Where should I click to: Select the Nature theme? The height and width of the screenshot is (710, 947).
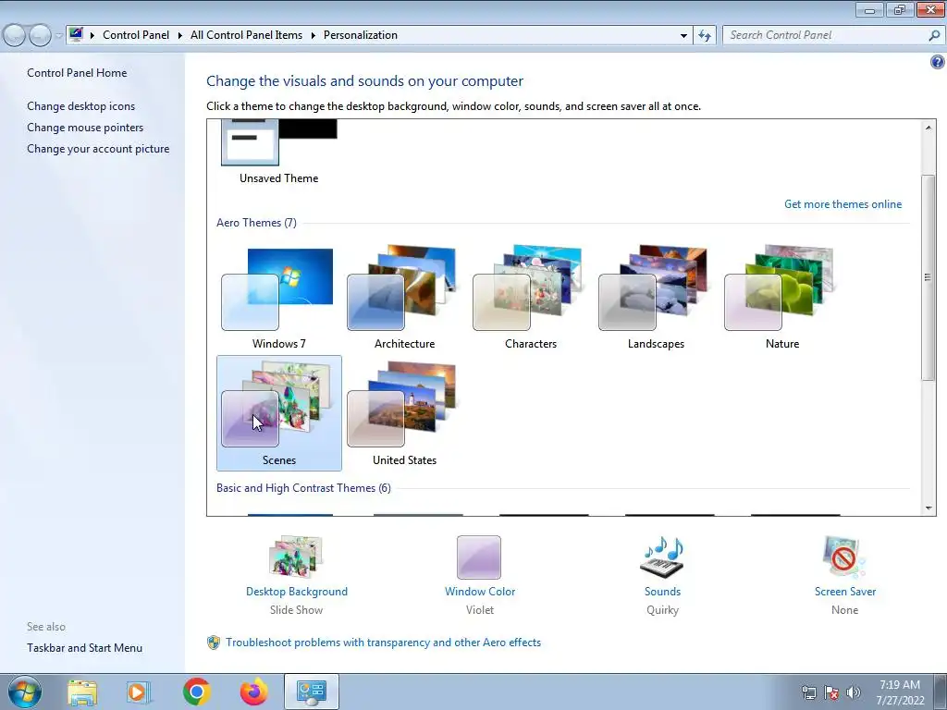tap(781, 297)
